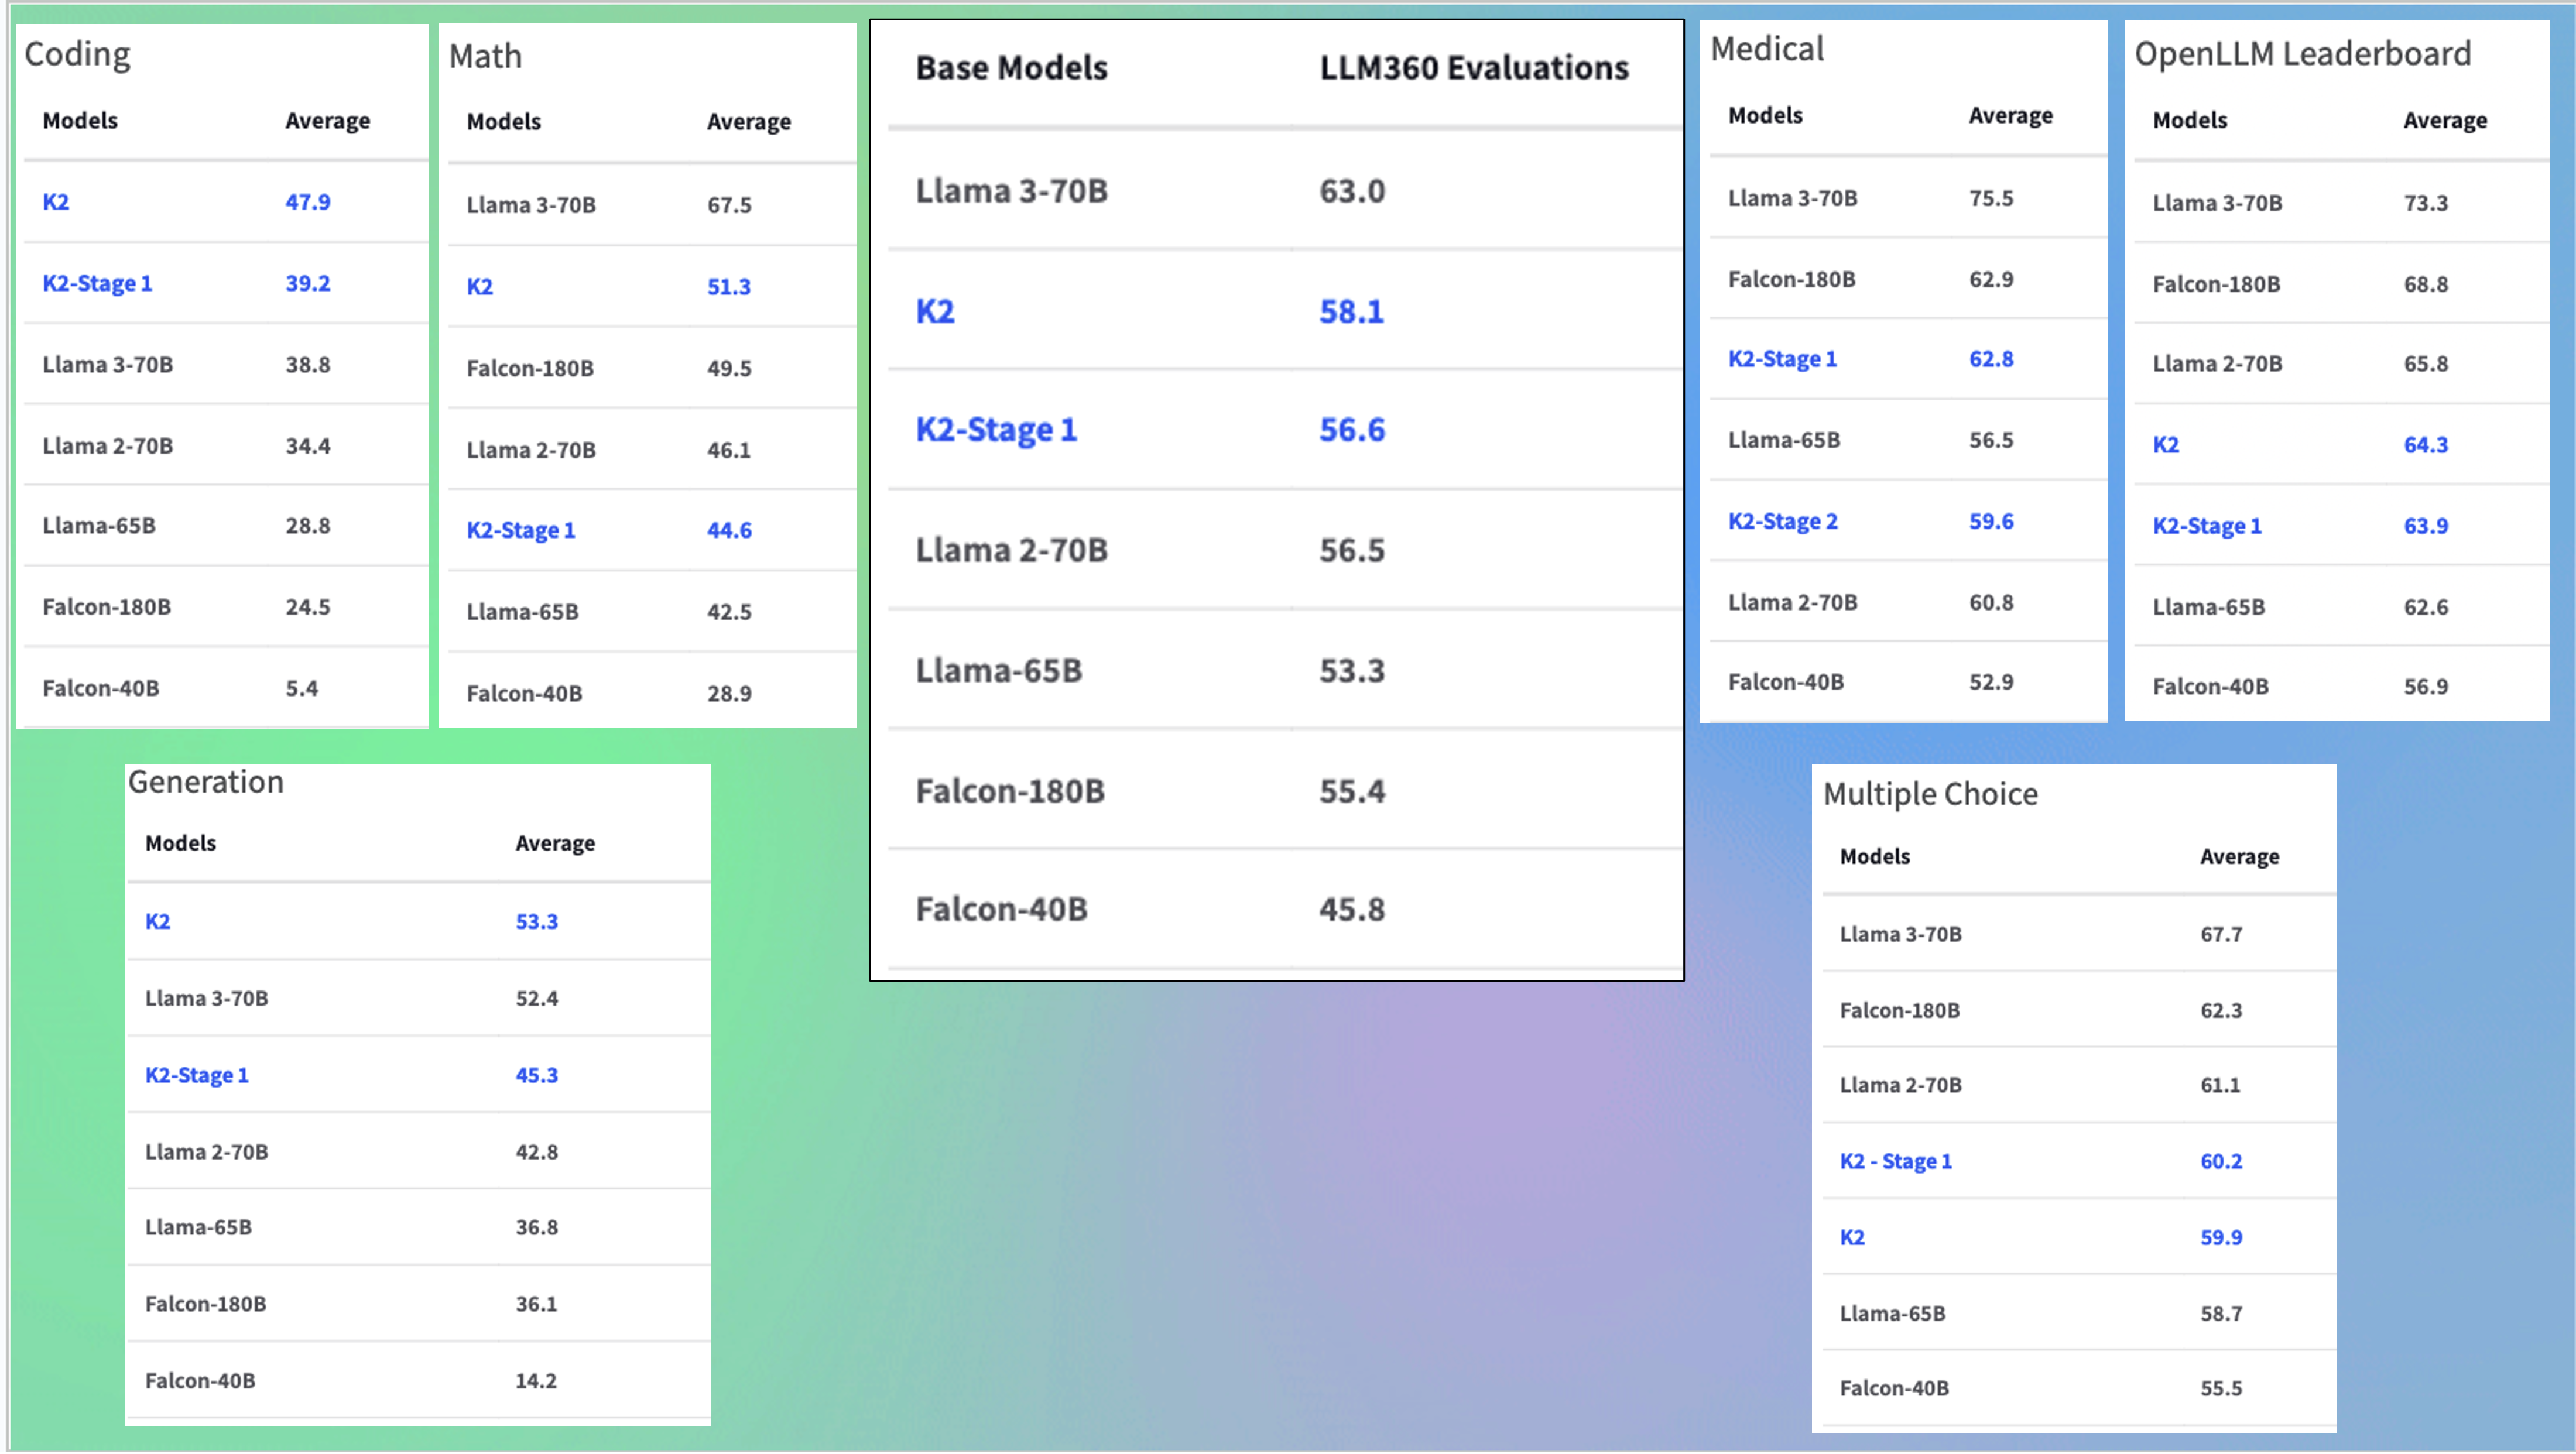Click 53.3 score in Generation table

point(537,921)
